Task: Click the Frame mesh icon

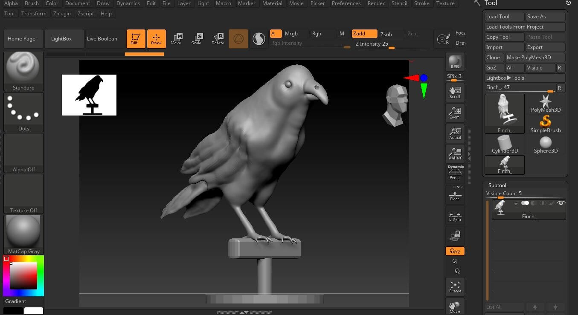Action: coord(455,287)
